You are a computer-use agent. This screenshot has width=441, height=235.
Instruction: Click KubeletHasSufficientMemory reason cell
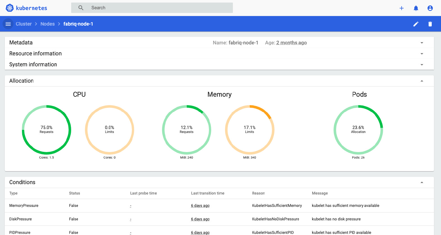coord(277,205)
